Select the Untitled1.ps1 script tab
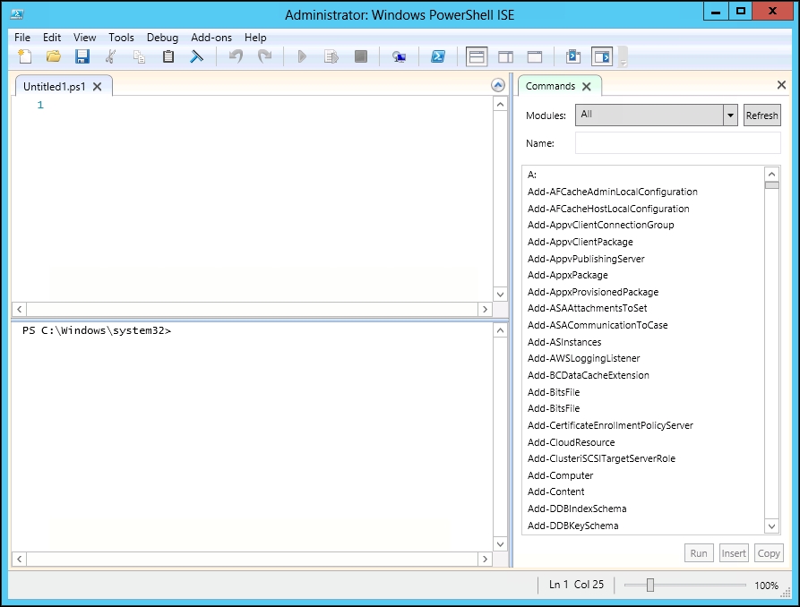Image resolution: width=800 pixels, height=607 pixels. pos(54,87)
